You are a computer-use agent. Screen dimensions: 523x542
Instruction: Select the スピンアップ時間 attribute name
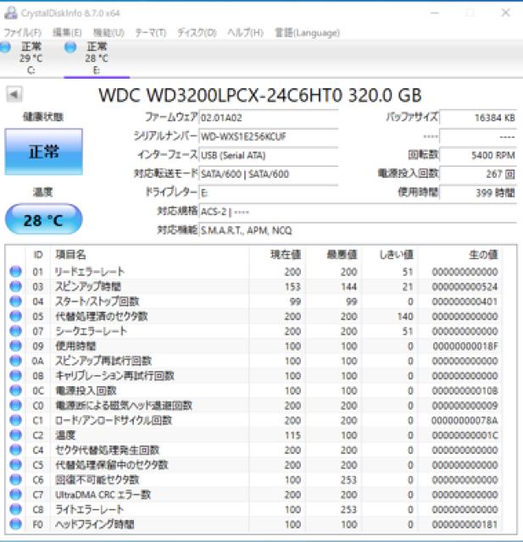[x=88, y=286]
